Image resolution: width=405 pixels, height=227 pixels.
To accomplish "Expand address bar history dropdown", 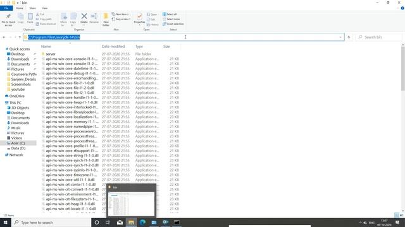I will pyautogui.click(x=340, y=37).
